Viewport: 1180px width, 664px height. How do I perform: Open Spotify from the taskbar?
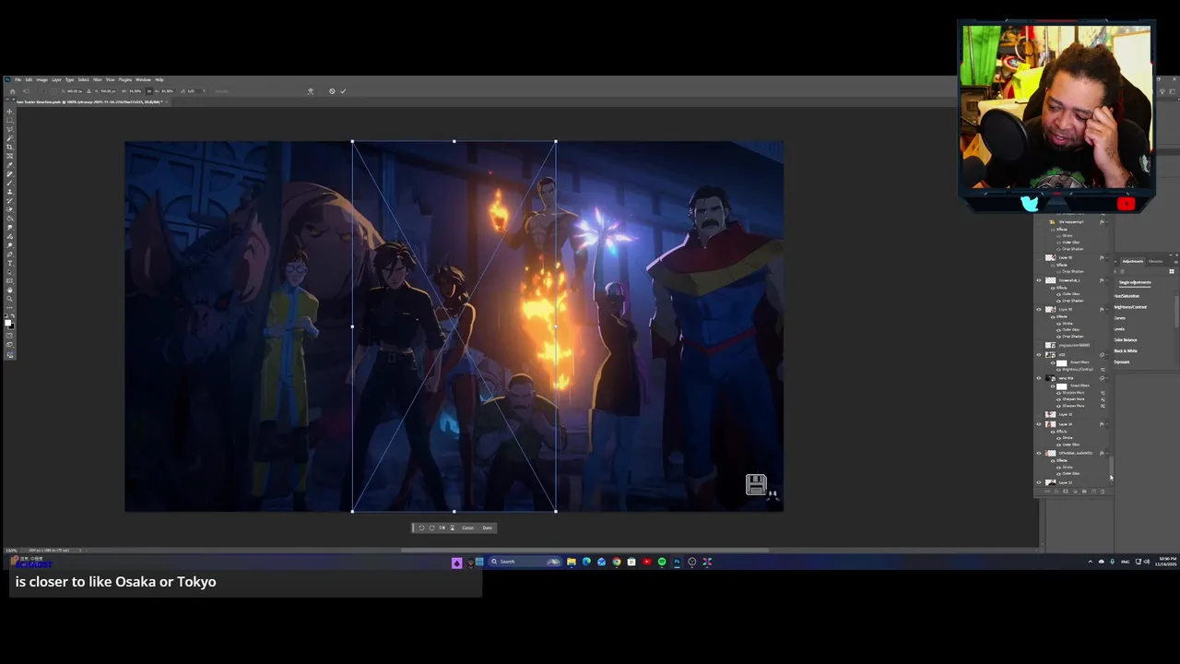pyautogui.click(x=662, y=562)
